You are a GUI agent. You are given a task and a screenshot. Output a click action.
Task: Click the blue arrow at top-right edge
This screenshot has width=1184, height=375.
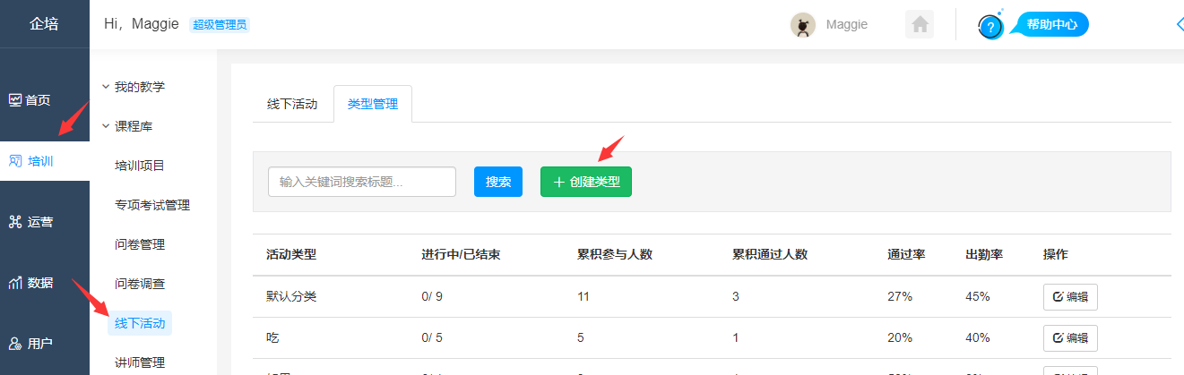pyautogui.click(x=1179, y=25)
